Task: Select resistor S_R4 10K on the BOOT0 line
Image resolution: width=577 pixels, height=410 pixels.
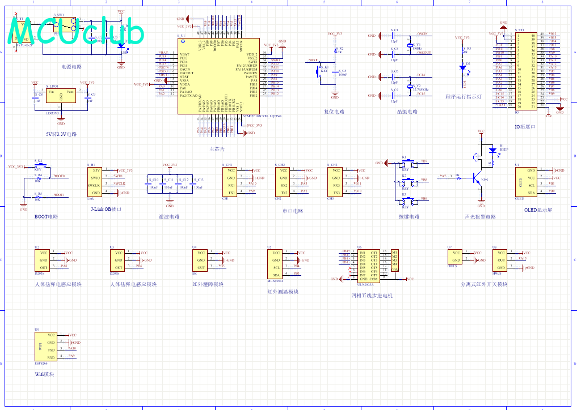Action: 38,177
